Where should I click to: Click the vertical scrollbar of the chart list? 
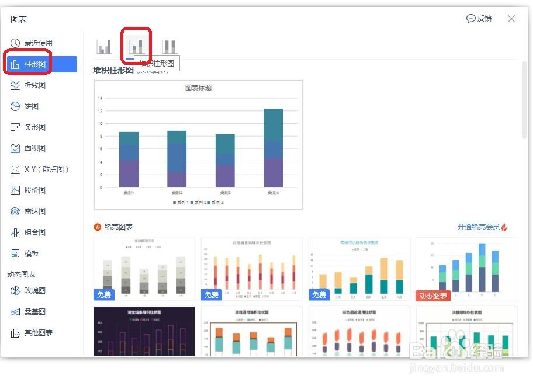(x=524, y=100)
